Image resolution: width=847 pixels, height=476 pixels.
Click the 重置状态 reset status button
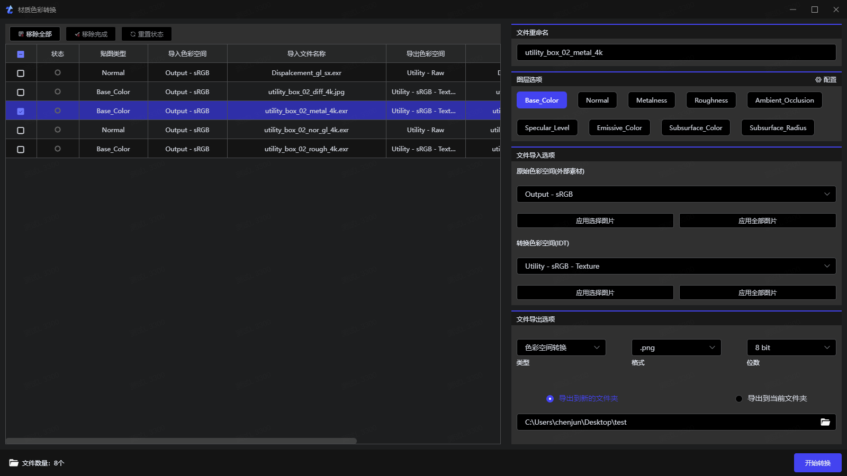pos(147,34)
